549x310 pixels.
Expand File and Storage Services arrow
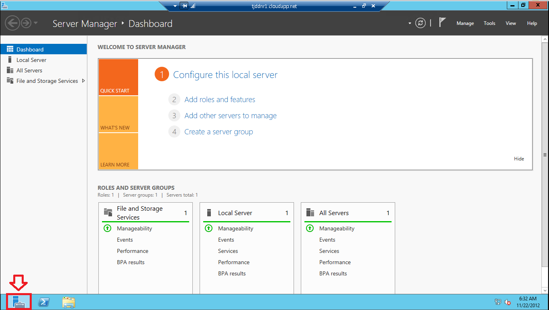pyautogui.click(x=83, y=81)
